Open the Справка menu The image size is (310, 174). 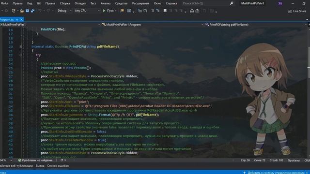click(171, 3)
